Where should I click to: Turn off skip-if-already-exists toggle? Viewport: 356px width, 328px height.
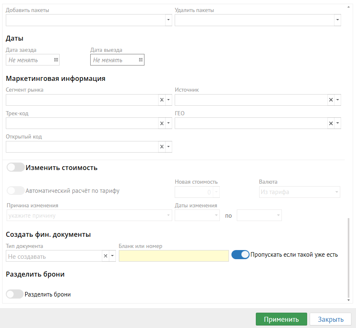coord(240,255)
